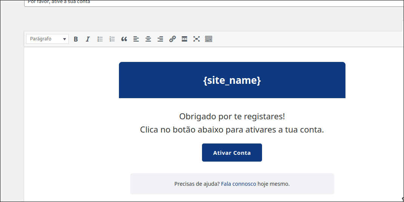Toggle the extra toolbar row
This screenshot has height=202, width=404.
209,39
